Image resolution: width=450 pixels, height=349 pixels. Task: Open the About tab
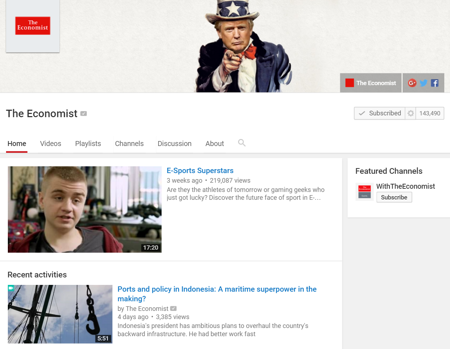[214, 144]
